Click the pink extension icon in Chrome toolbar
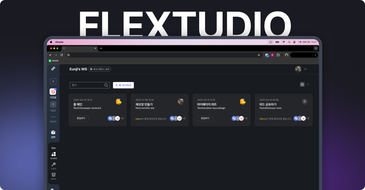 [272, 55]
